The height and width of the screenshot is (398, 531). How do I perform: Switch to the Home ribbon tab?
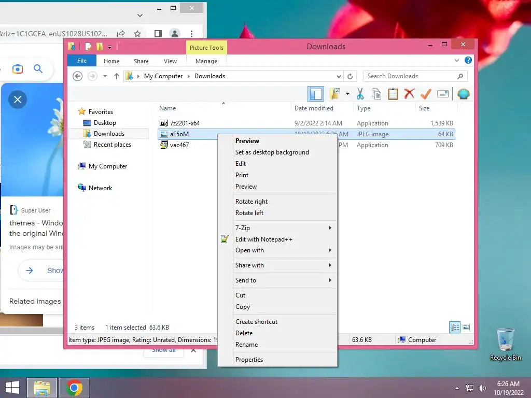pyautogui.click(x=111, y=61)
